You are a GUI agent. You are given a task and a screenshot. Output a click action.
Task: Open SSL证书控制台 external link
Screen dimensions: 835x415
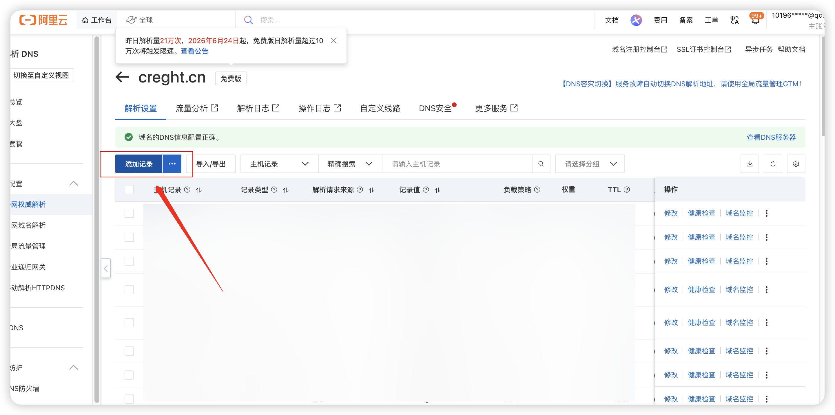coord(704,49)
